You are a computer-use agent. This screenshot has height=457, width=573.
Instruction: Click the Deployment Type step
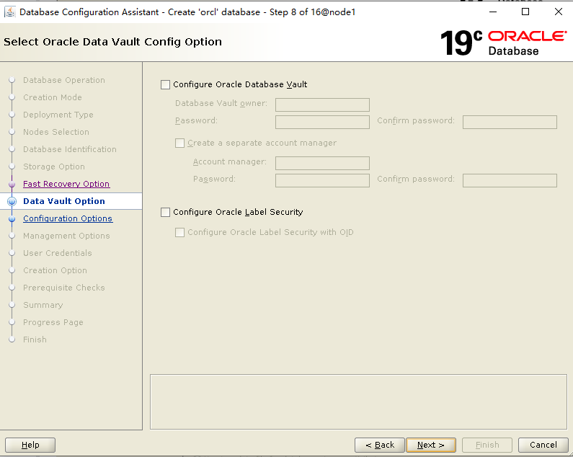pos(58,115)
